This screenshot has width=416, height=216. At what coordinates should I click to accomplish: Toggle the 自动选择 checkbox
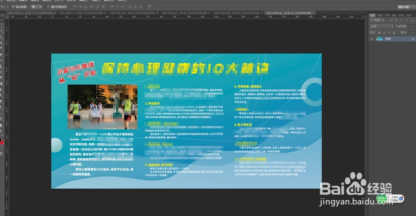point(13,7)
